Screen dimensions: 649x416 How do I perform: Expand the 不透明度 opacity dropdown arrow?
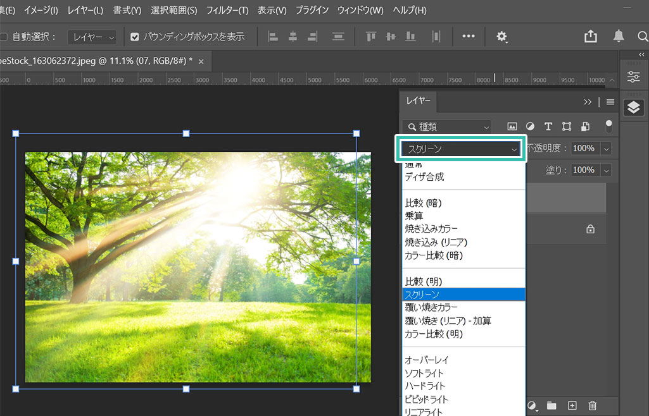click(606, 149)
